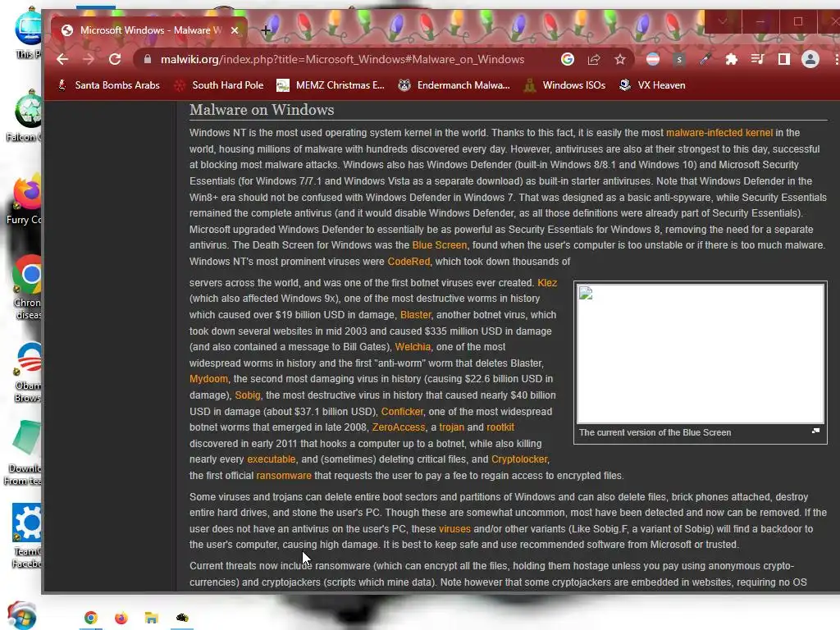The height and width of the screenshot is (630, 840).
Task: Click the Google icon in address bar
Action: tap(568, 59)
